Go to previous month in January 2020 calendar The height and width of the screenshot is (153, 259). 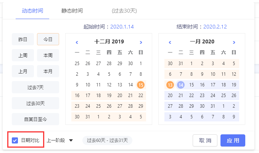(170, 42)
